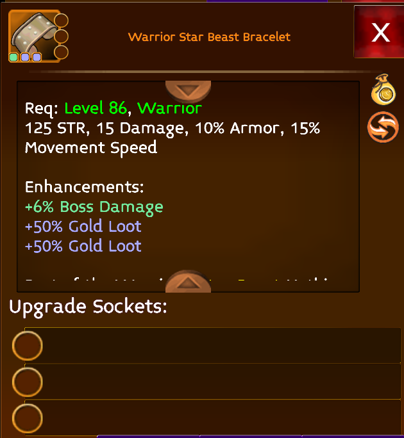Viewport: 404px width, 438px height.
Task: Select the third upgrade socket circle
Action: 27,418
